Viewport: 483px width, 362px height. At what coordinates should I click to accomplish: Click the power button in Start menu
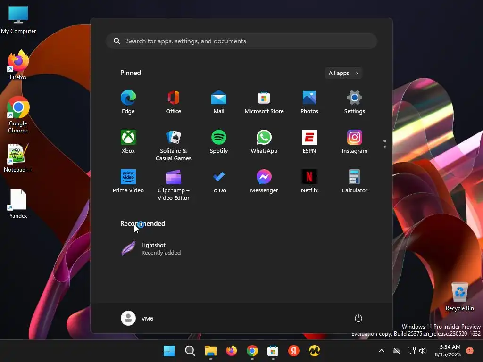pyautogui.click(x=358, y=318)
